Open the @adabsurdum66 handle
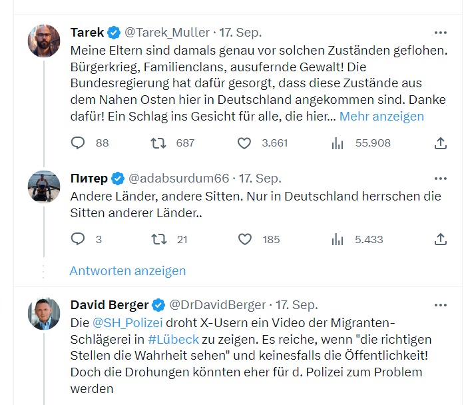Screen dimensions: 464x405 [x=178, y=178]
